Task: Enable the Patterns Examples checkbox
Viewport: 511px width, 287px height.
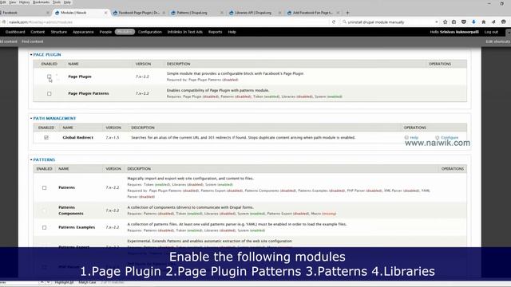Action: (x=45, y=227)
